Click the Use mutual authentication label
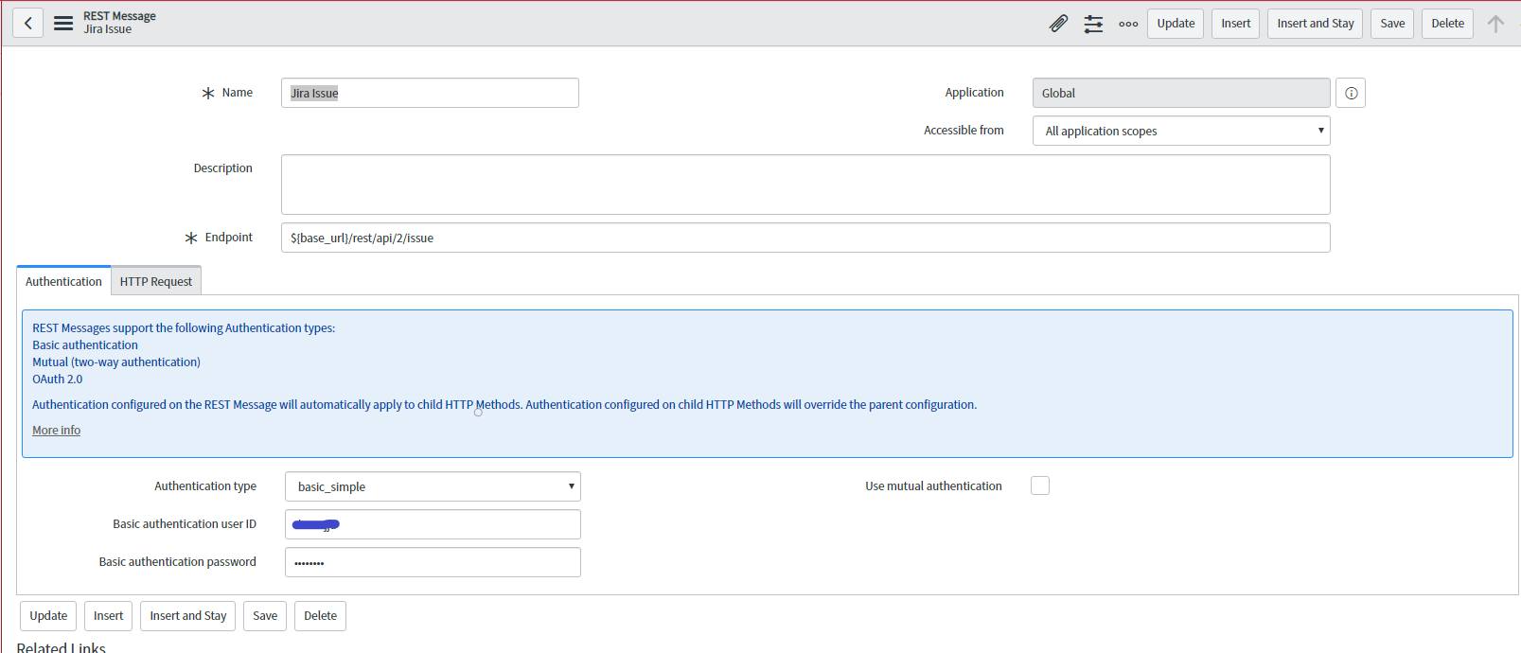The width and height of the screenshot is (1521, 653). click(x=933, y=486)
